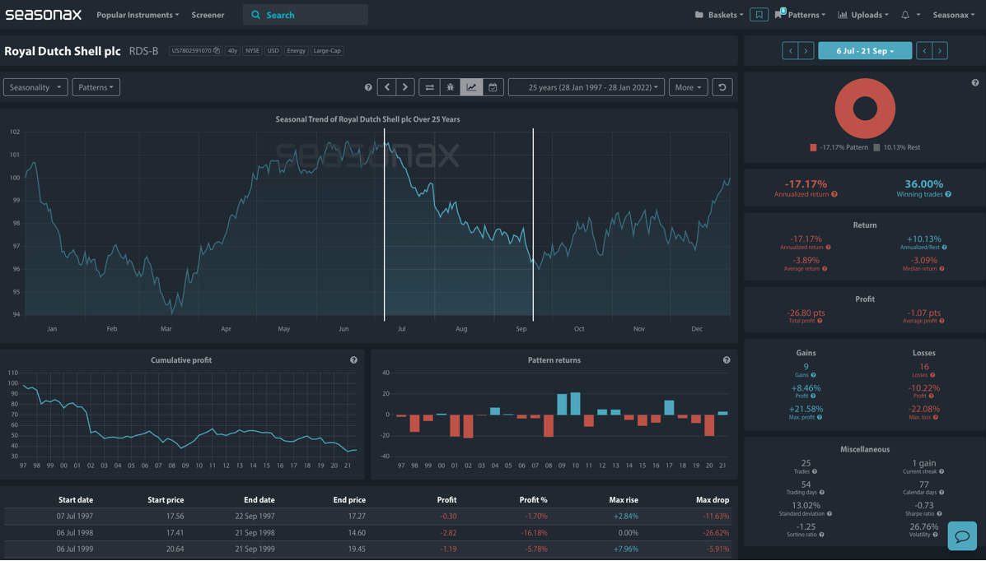Open the notifications bell dropdown

pos(910,15)
